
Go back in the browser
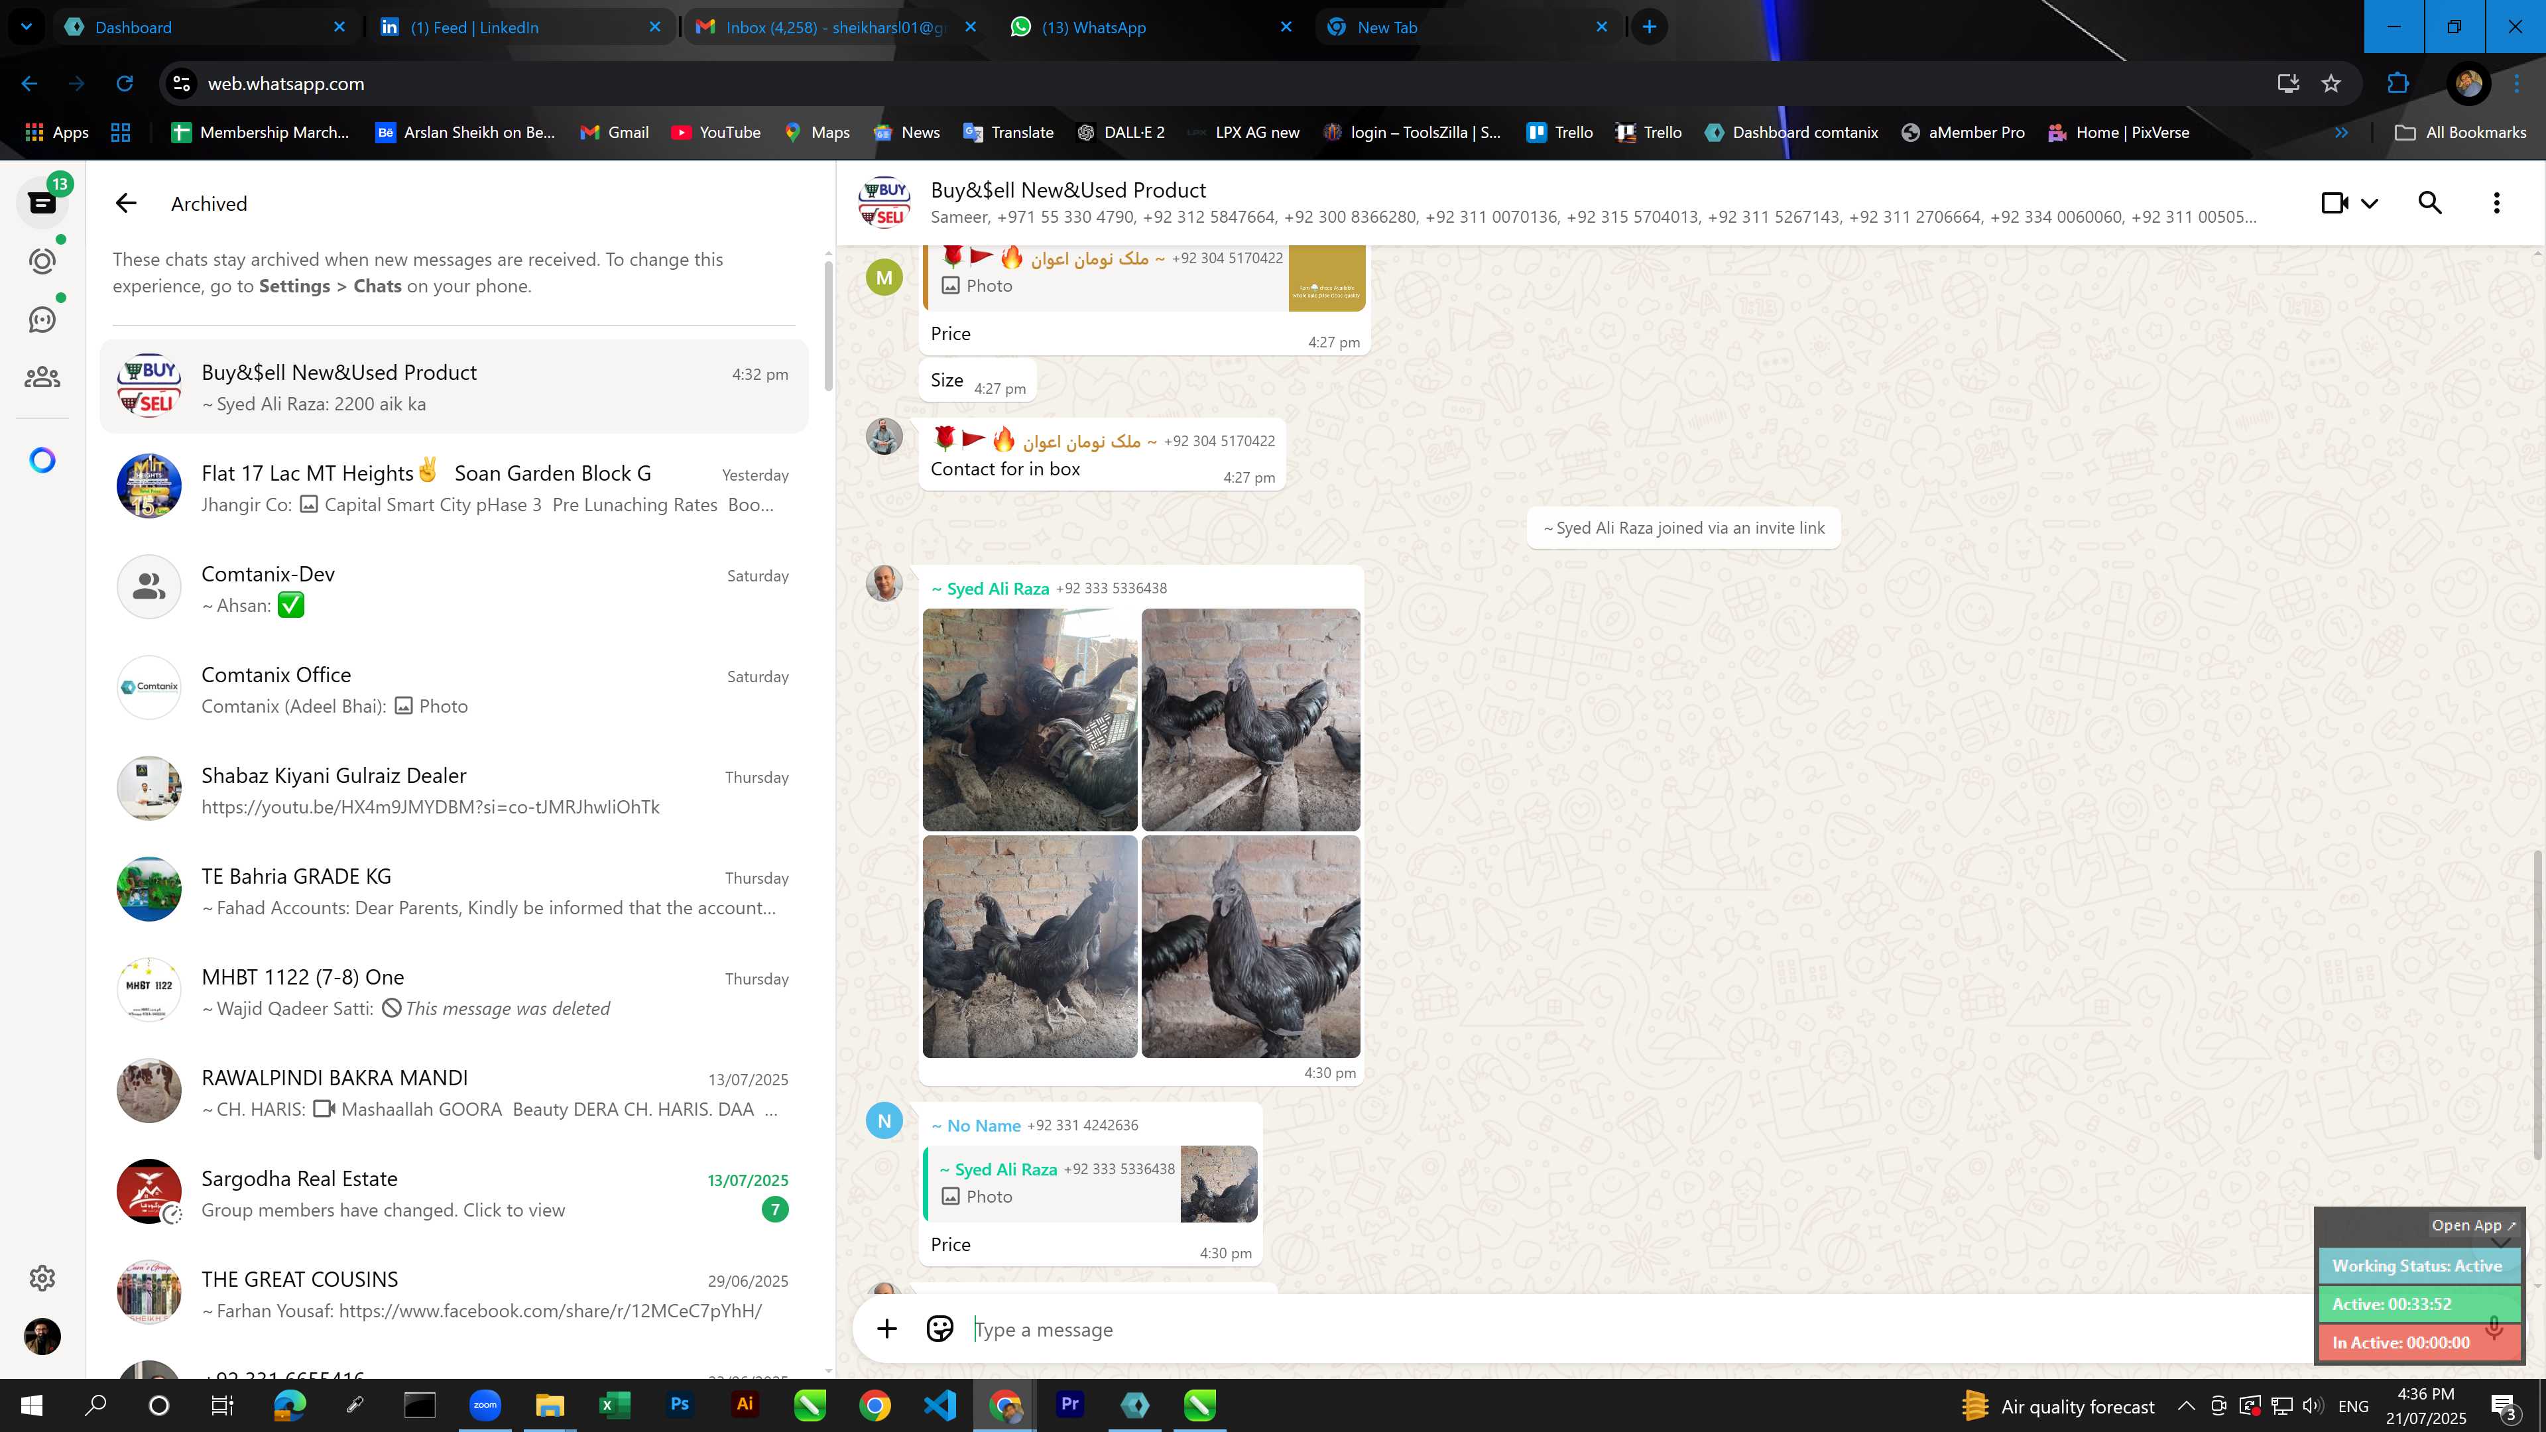click(30, 84)
